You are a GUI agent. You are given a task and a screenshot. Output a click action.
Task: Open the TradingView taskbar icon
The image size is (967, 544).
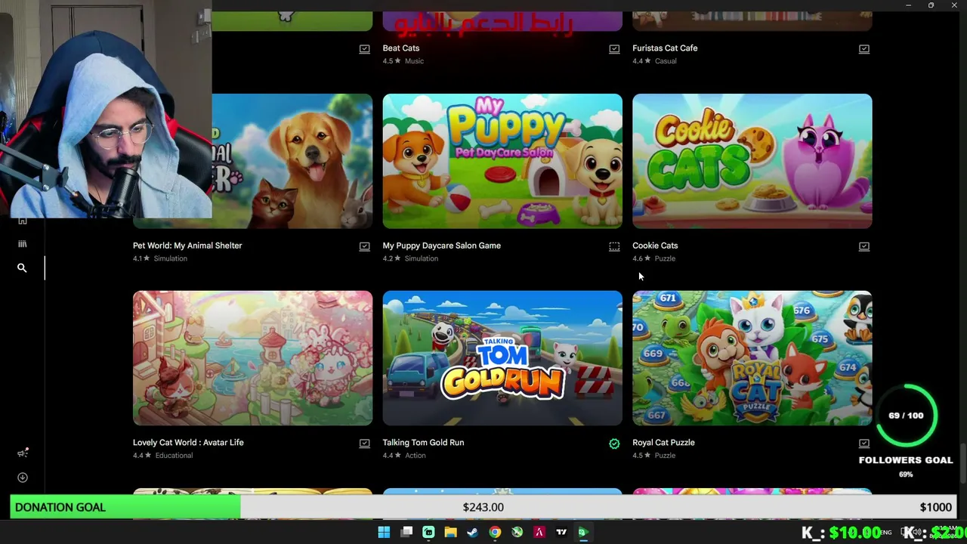click(561, 532)
